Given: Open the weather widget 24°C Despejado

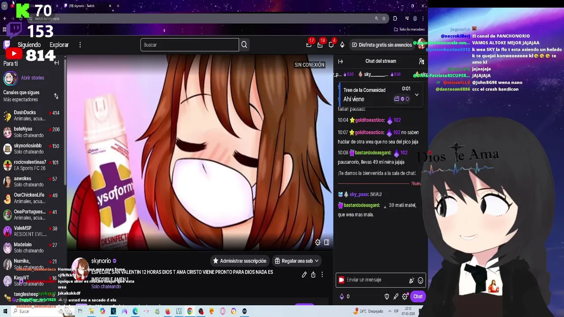Looking at the screenshot, I should (369, 311).
